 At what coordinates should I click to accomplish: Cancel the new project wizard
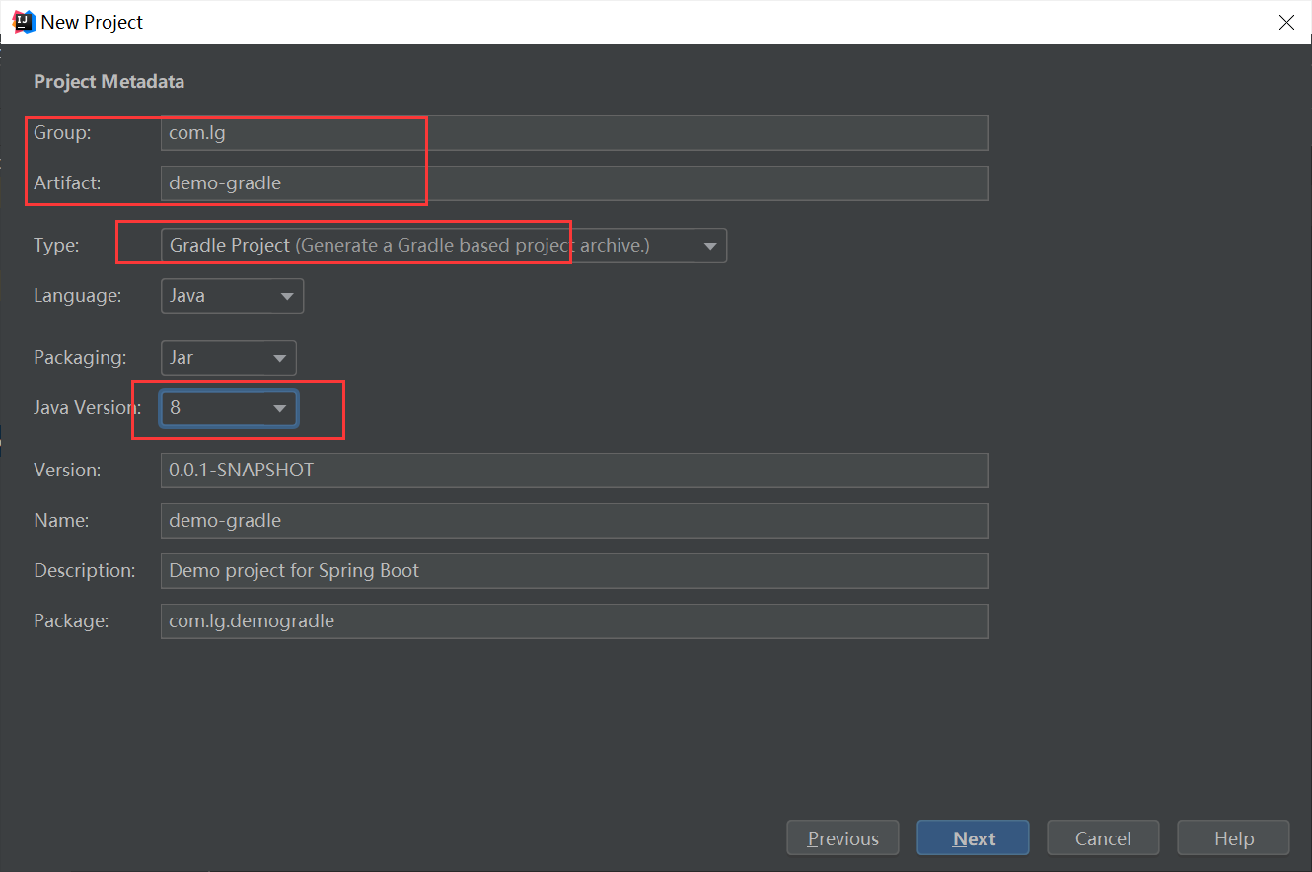pyautogui.click(x=1103, y=838)
